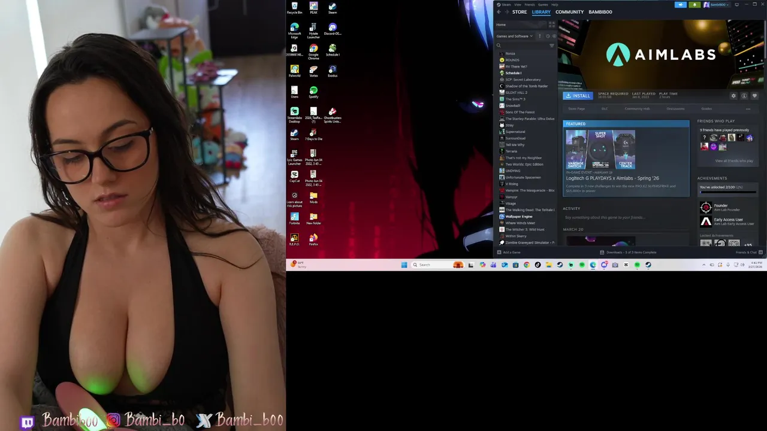This screenshot has height=431, width=767.
Task: Click the library sort arrow icon
Action: (539, 36)
